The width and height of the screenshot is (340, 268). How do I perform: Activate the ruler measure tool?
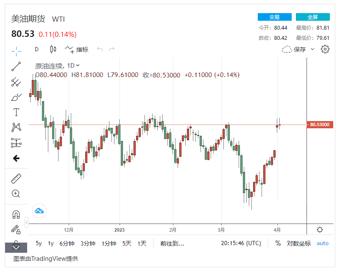click(x=16, y=178)
